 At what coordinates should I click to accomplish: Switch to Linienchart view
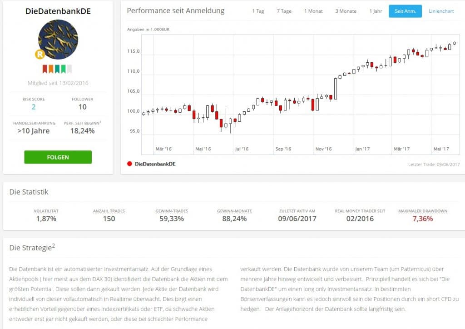441,11
